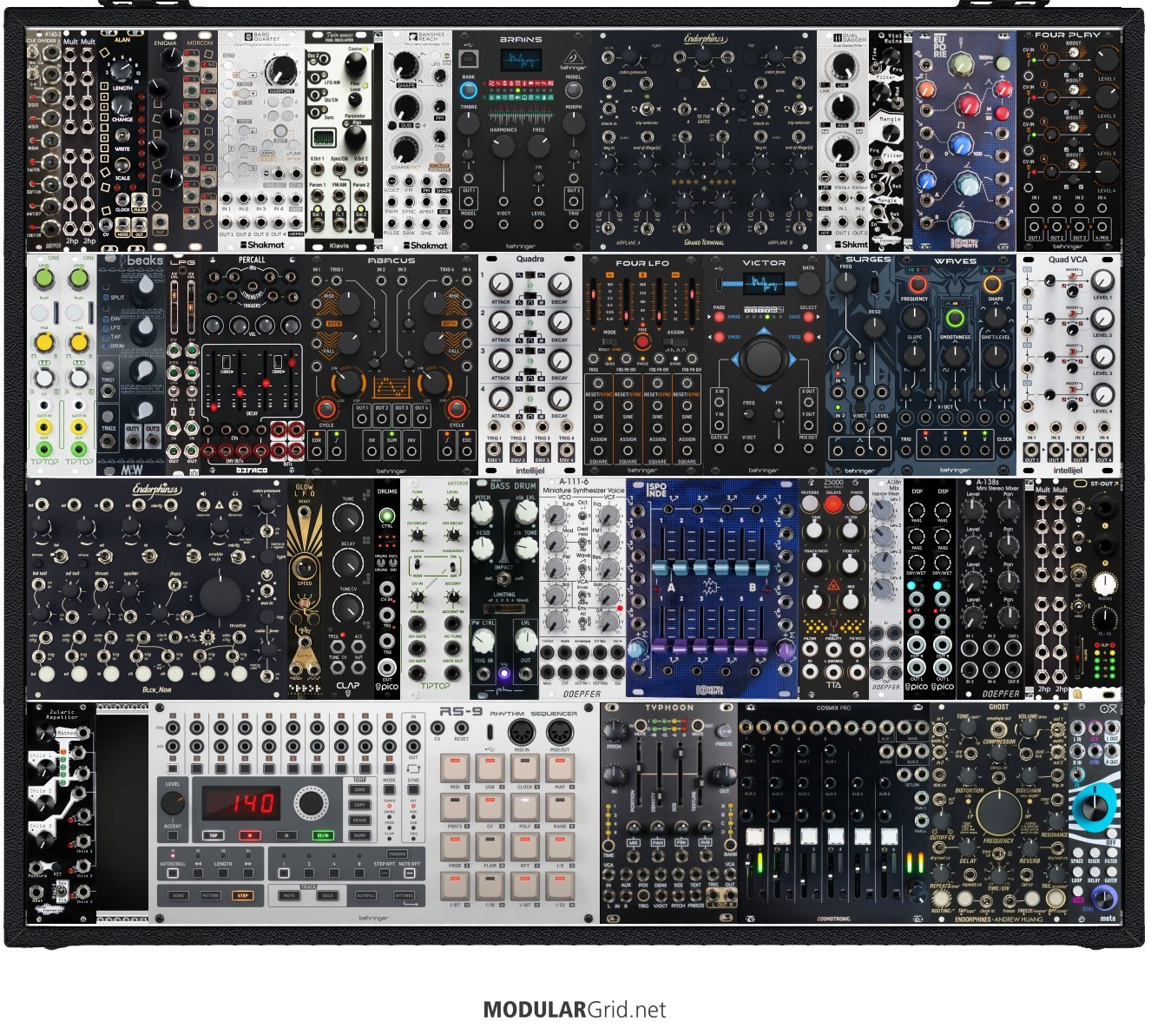Screen dimensions: 1151x1028
Task: Start playback with RS-9 green play/pause button
Action: pos(325,835)
